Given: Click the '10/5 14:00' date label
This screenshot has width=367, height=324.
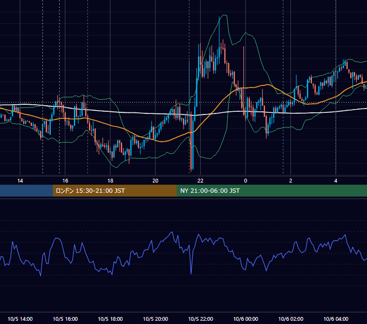Looking at the screenshot, I should click(x=20, y=319).
